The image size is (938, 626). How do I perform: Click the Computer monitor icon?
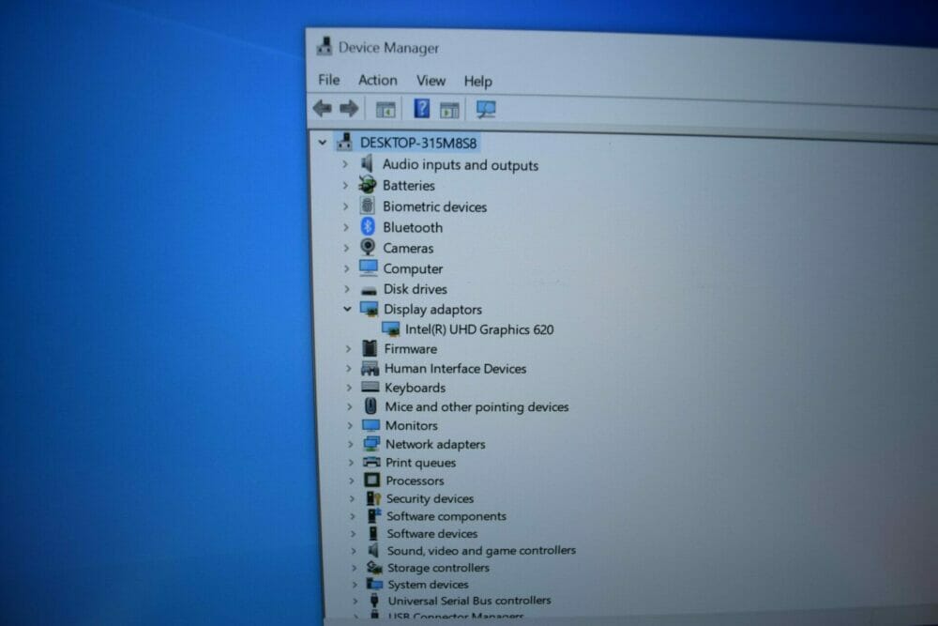(x=369, y=267)
